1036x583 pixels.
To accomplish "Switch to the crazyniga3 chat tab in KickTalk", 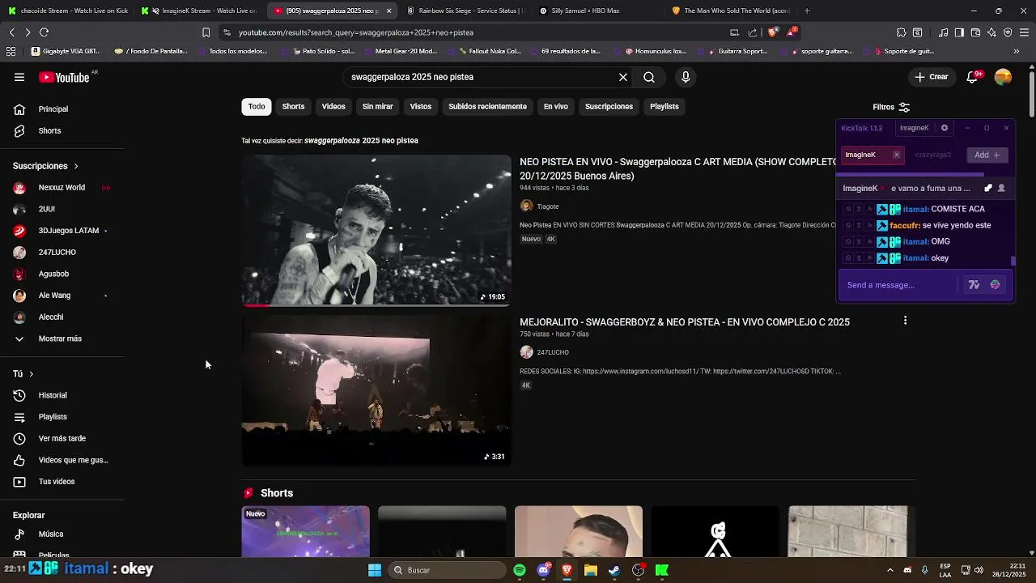I will pyautogui.click(x=932, y=155).
